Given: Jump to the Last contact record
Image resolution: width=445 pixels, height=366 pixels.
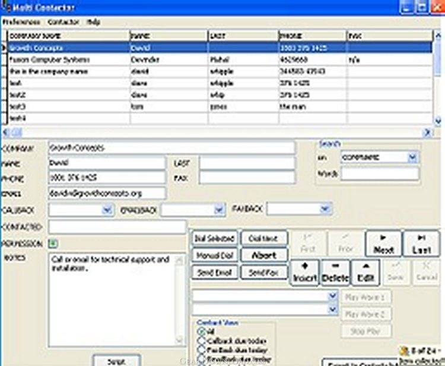Looking at the screenshot, I should coord(421,244).
